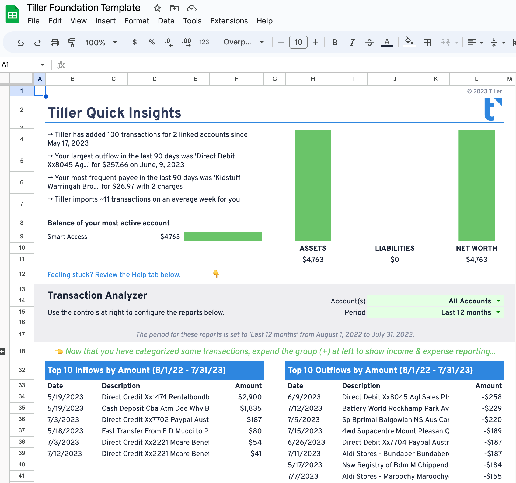Image resolution: width=516 pixels, height=483 pixels.
Task: Select row 12 header
Action: [22, 274]
